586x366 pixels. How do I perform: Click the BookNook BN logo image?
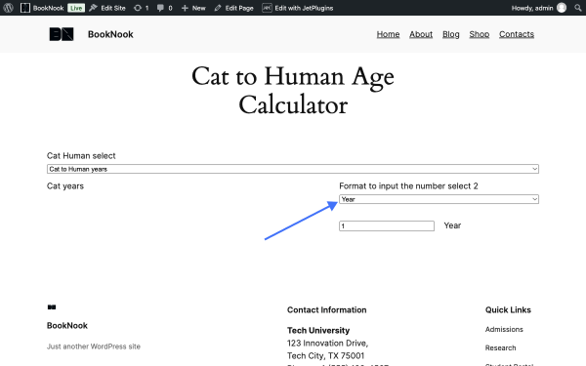click(62, 34)
